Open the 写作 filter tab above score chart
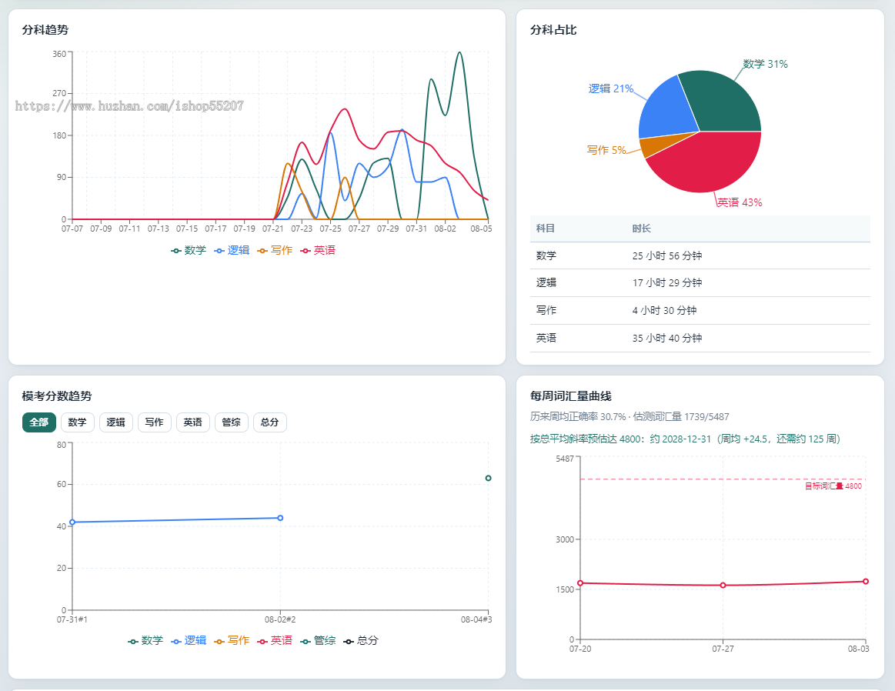Image resolution: width=895 pixels, height=691 pixels. pos(154,422)
